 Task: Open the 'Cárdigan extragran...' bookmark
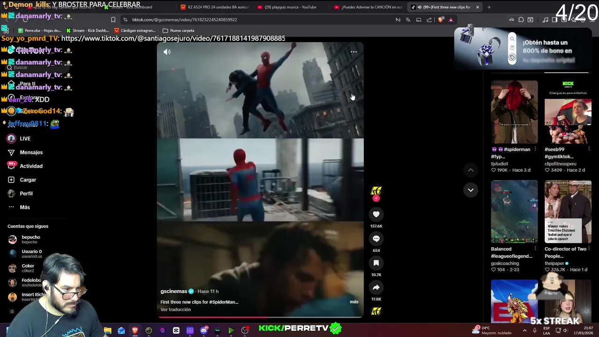point(135,30)
